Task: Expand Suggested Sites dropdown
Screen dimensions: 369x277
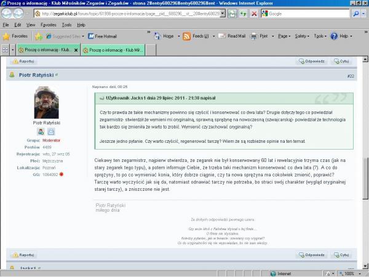Action: point(83,36)
